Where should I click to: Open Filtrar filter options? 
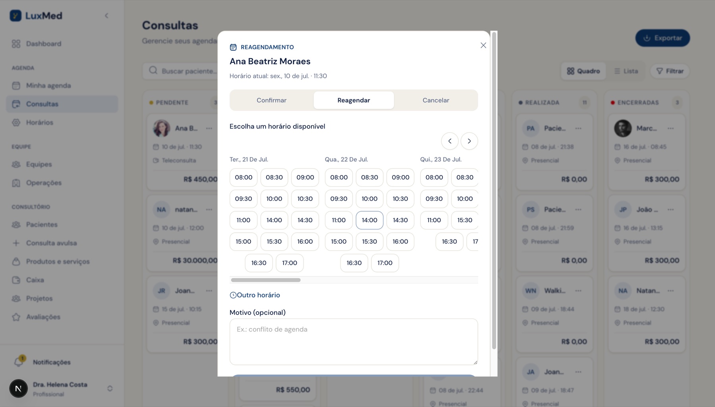coord(670,71)
